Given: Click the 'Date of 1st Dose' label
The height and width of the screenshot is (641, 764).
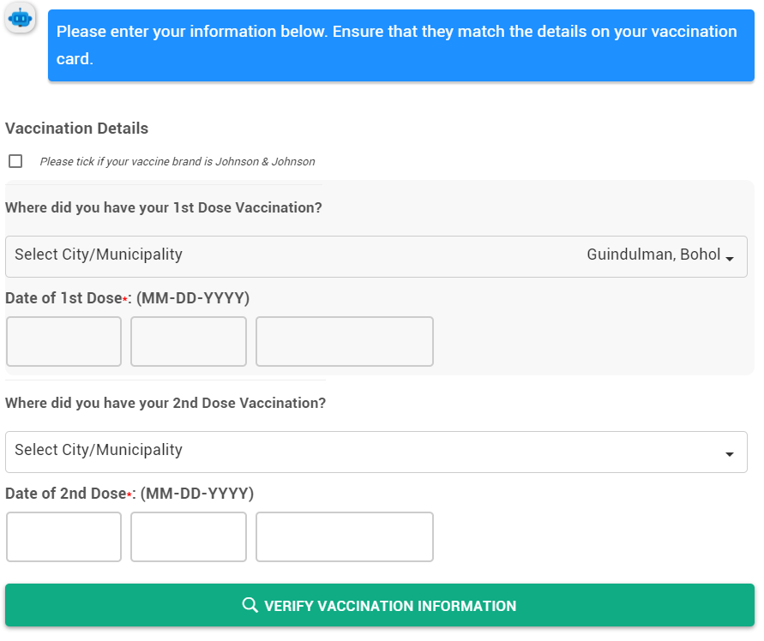Looking at the screenshot, I should click(x=127, y=298).
